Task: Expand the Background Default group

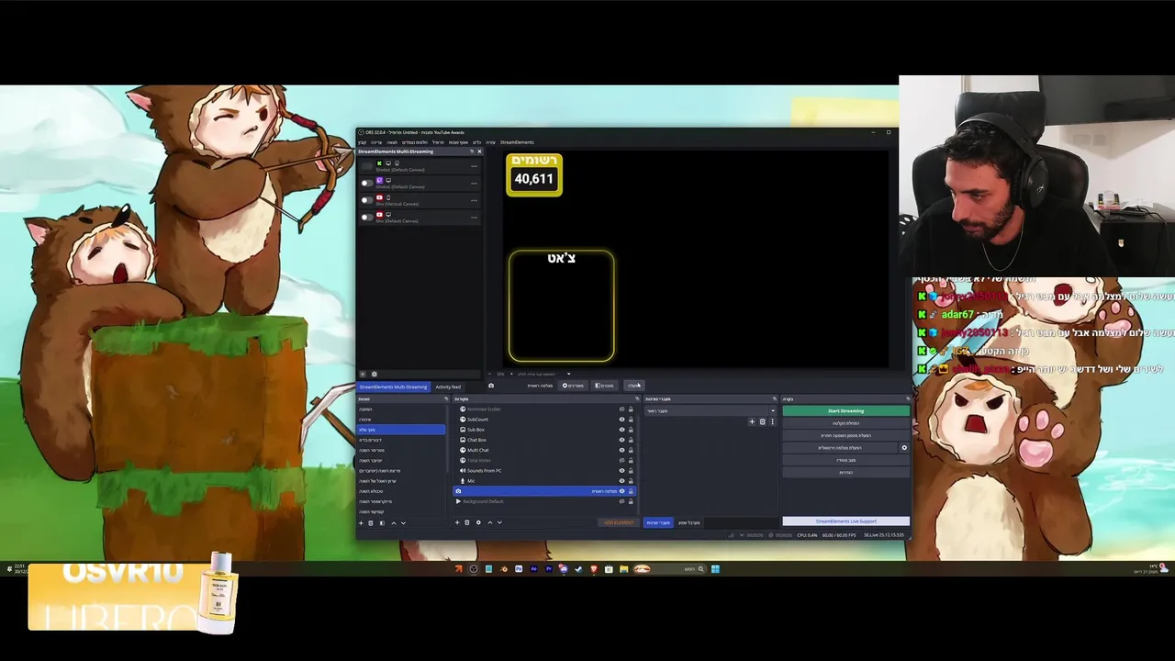Action: coord(458,501)
